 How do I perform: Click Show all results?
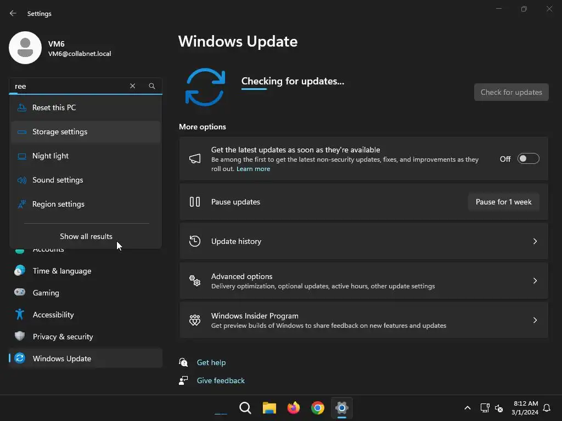click(x=86, y=236)
